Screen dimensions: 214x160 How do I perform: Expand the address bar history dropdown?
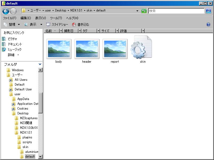tap(137, 11)
